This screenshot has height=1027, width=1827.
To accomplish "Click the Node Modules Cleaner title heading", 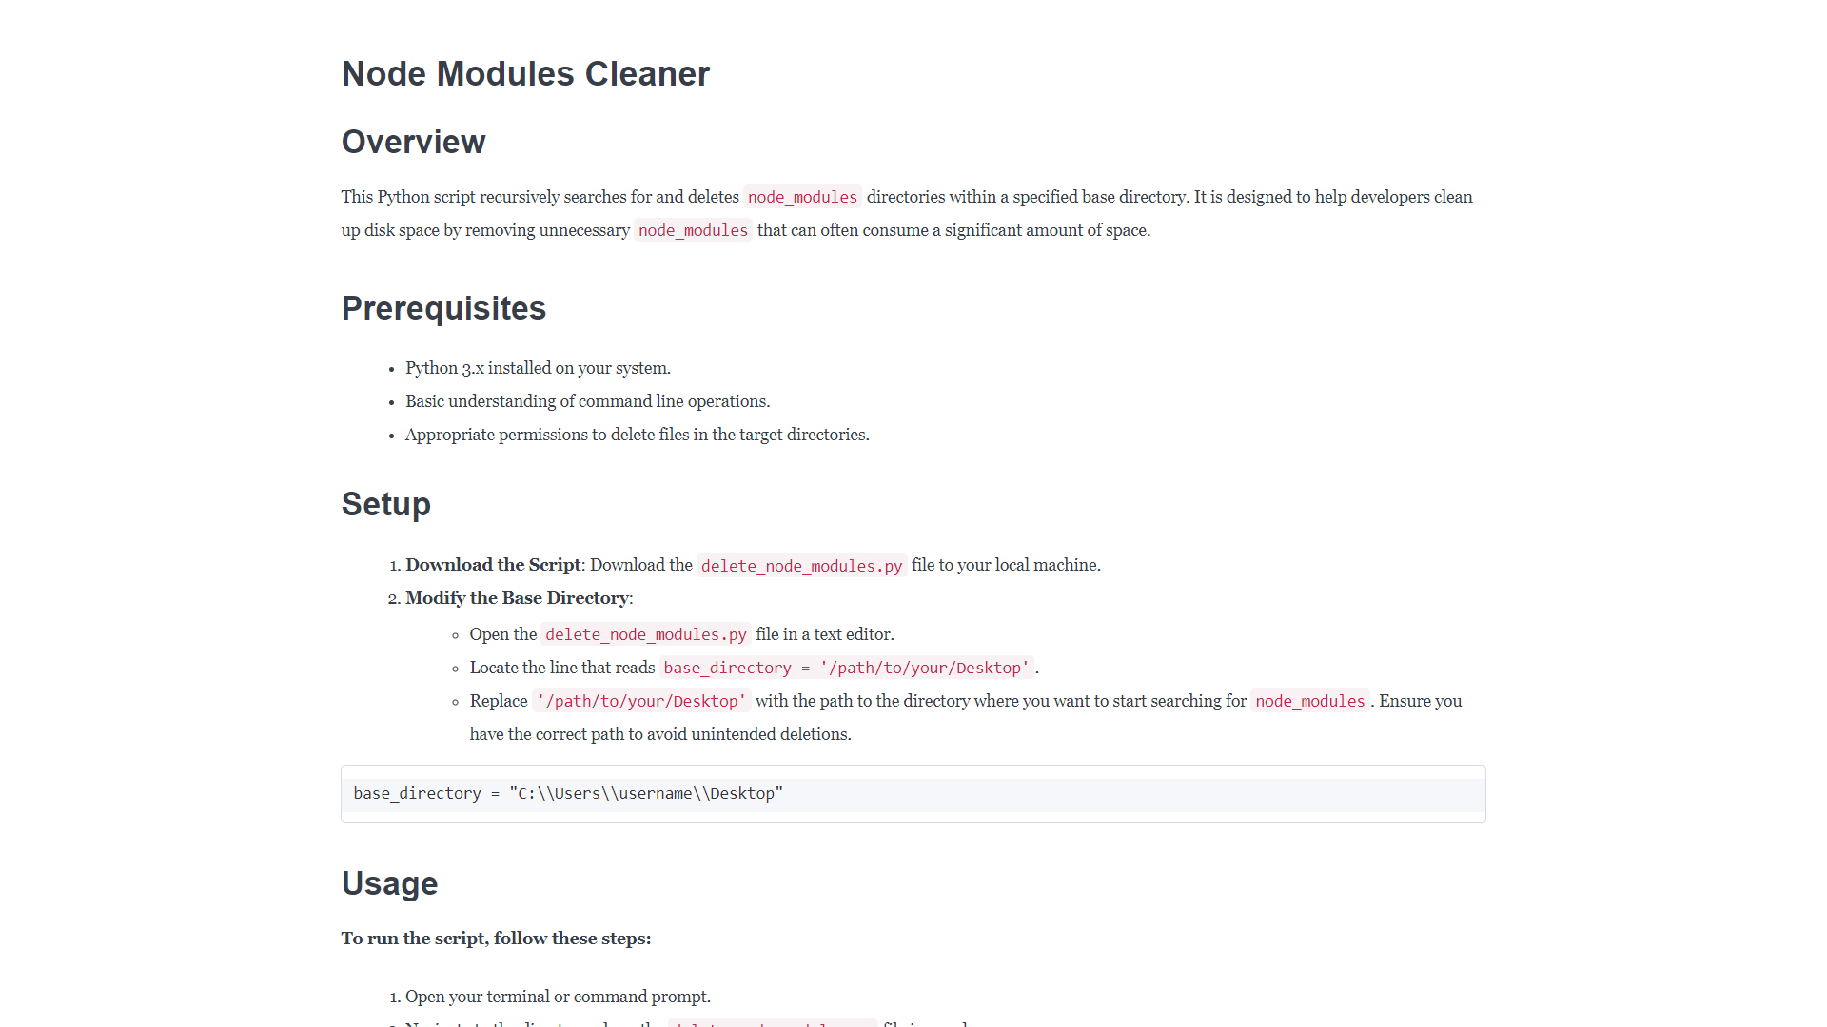I will [x=525, y=74].
